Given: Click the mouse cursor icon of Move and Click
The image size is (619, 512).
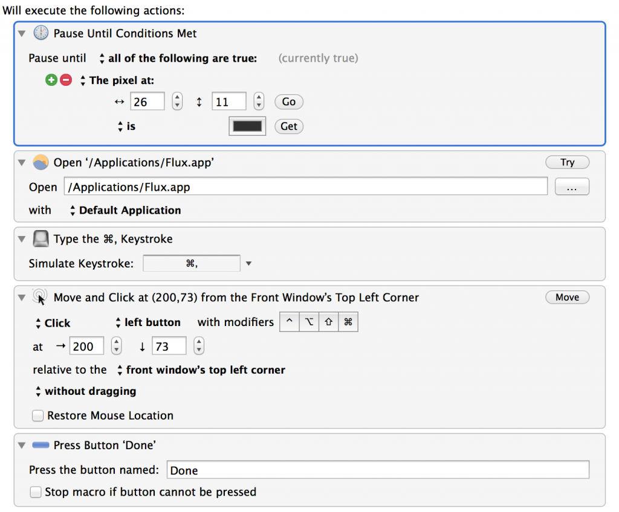Looking at the screenshot, I should 41,298.
